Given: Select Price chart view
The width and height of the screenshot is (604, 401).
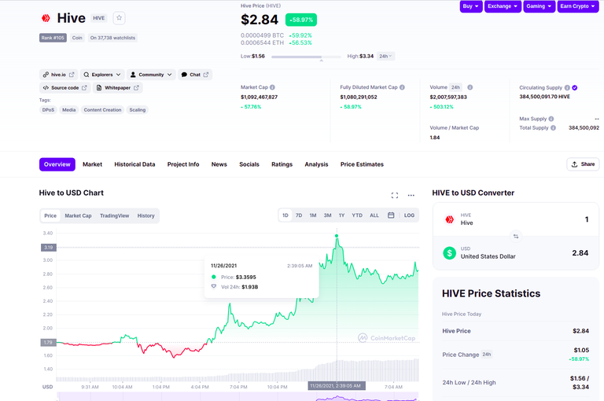Looking at the screenshot, I should (50, 215).
